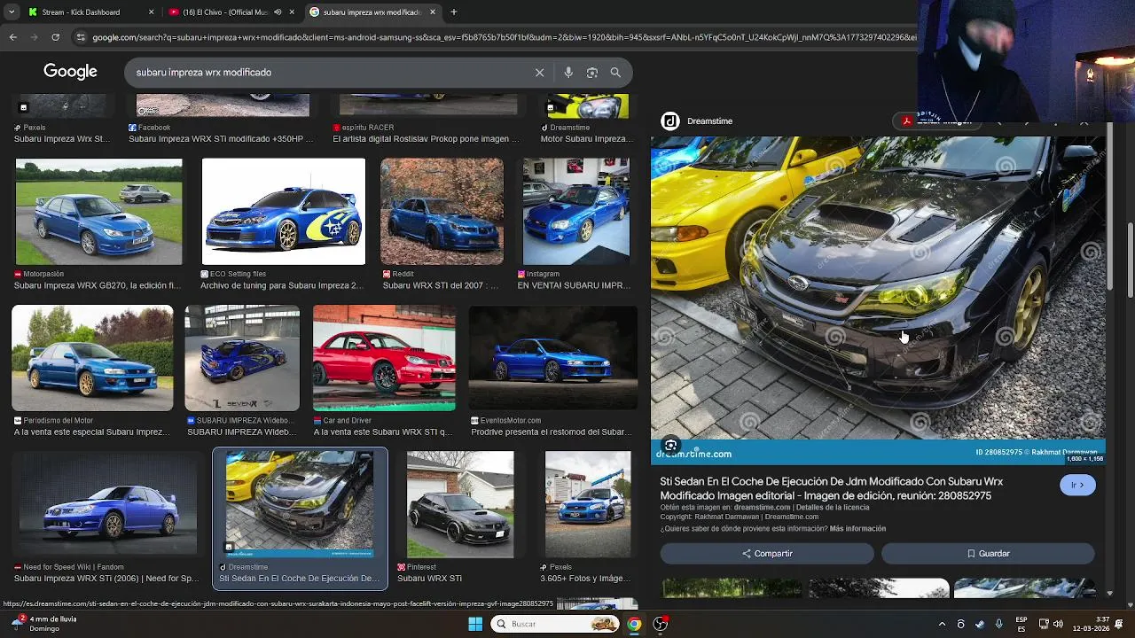Go to Google home via logo
1135x638 pixels.
point(70,72)
